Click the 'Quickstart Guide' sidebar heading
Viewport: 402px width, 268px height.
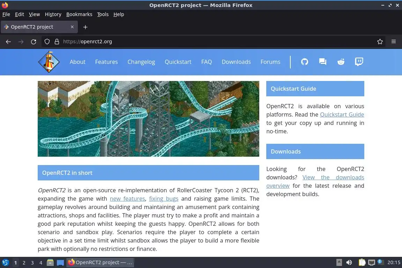click(315, 89)
